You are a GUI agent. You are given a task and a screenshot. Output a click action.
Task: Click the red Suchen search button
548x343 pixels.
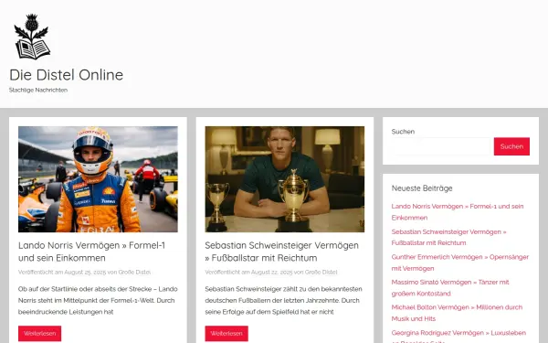(x=511, y=146)
